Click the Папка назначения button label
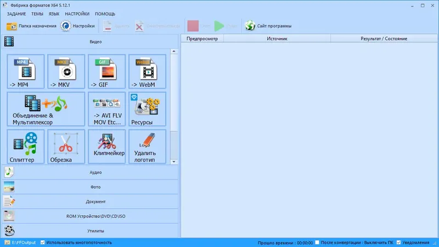Screen dimensions: 439x247 [x=37, y=26]
